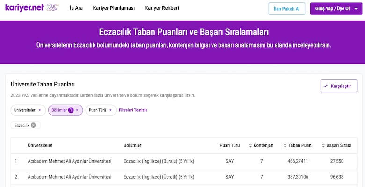Click Eczacılık (İngilizce) (Ücretli) department cell

159,177
